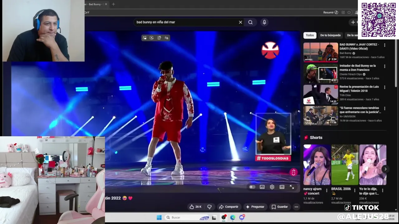Click the Bad Bunny channel name
Screen dimensions: 399x224
coord(345,53)
